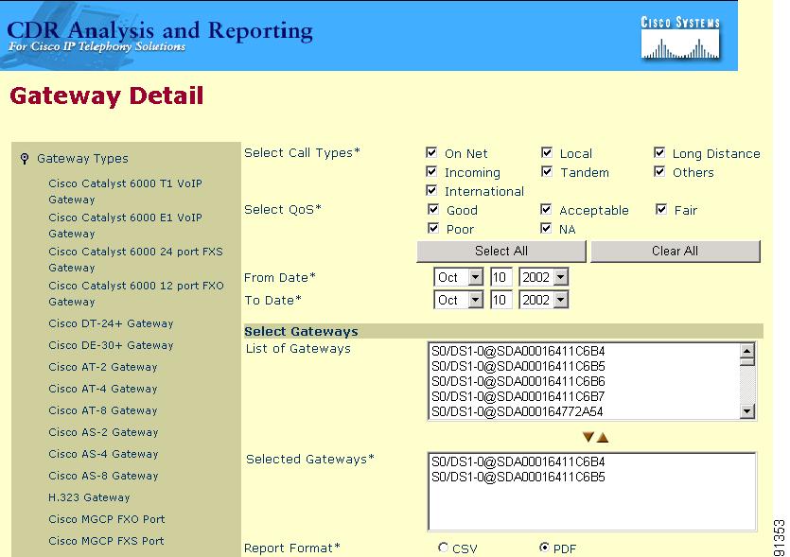Select Cisco AS-8 Gateway type
Image resolution: width=790 pixels, height=557 pixels.
pyautogui.click(x=103, y=476)
